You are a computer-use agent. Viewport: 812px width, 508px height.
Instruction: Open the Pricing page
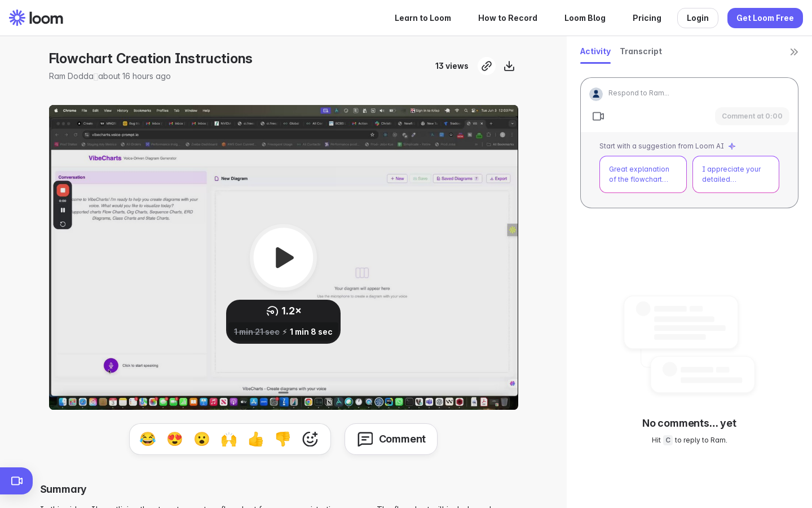(647, 18)
